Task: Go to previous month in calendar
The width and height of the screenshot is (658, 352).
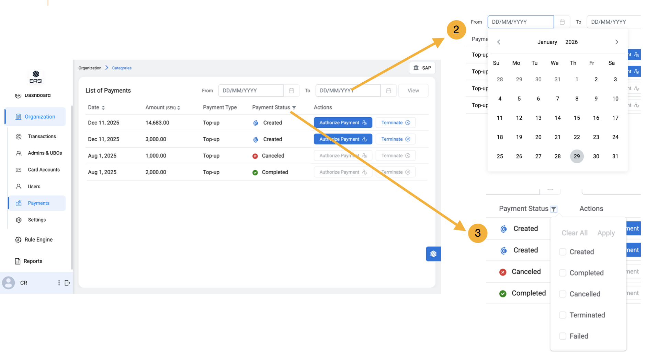Action: (499, 42)
